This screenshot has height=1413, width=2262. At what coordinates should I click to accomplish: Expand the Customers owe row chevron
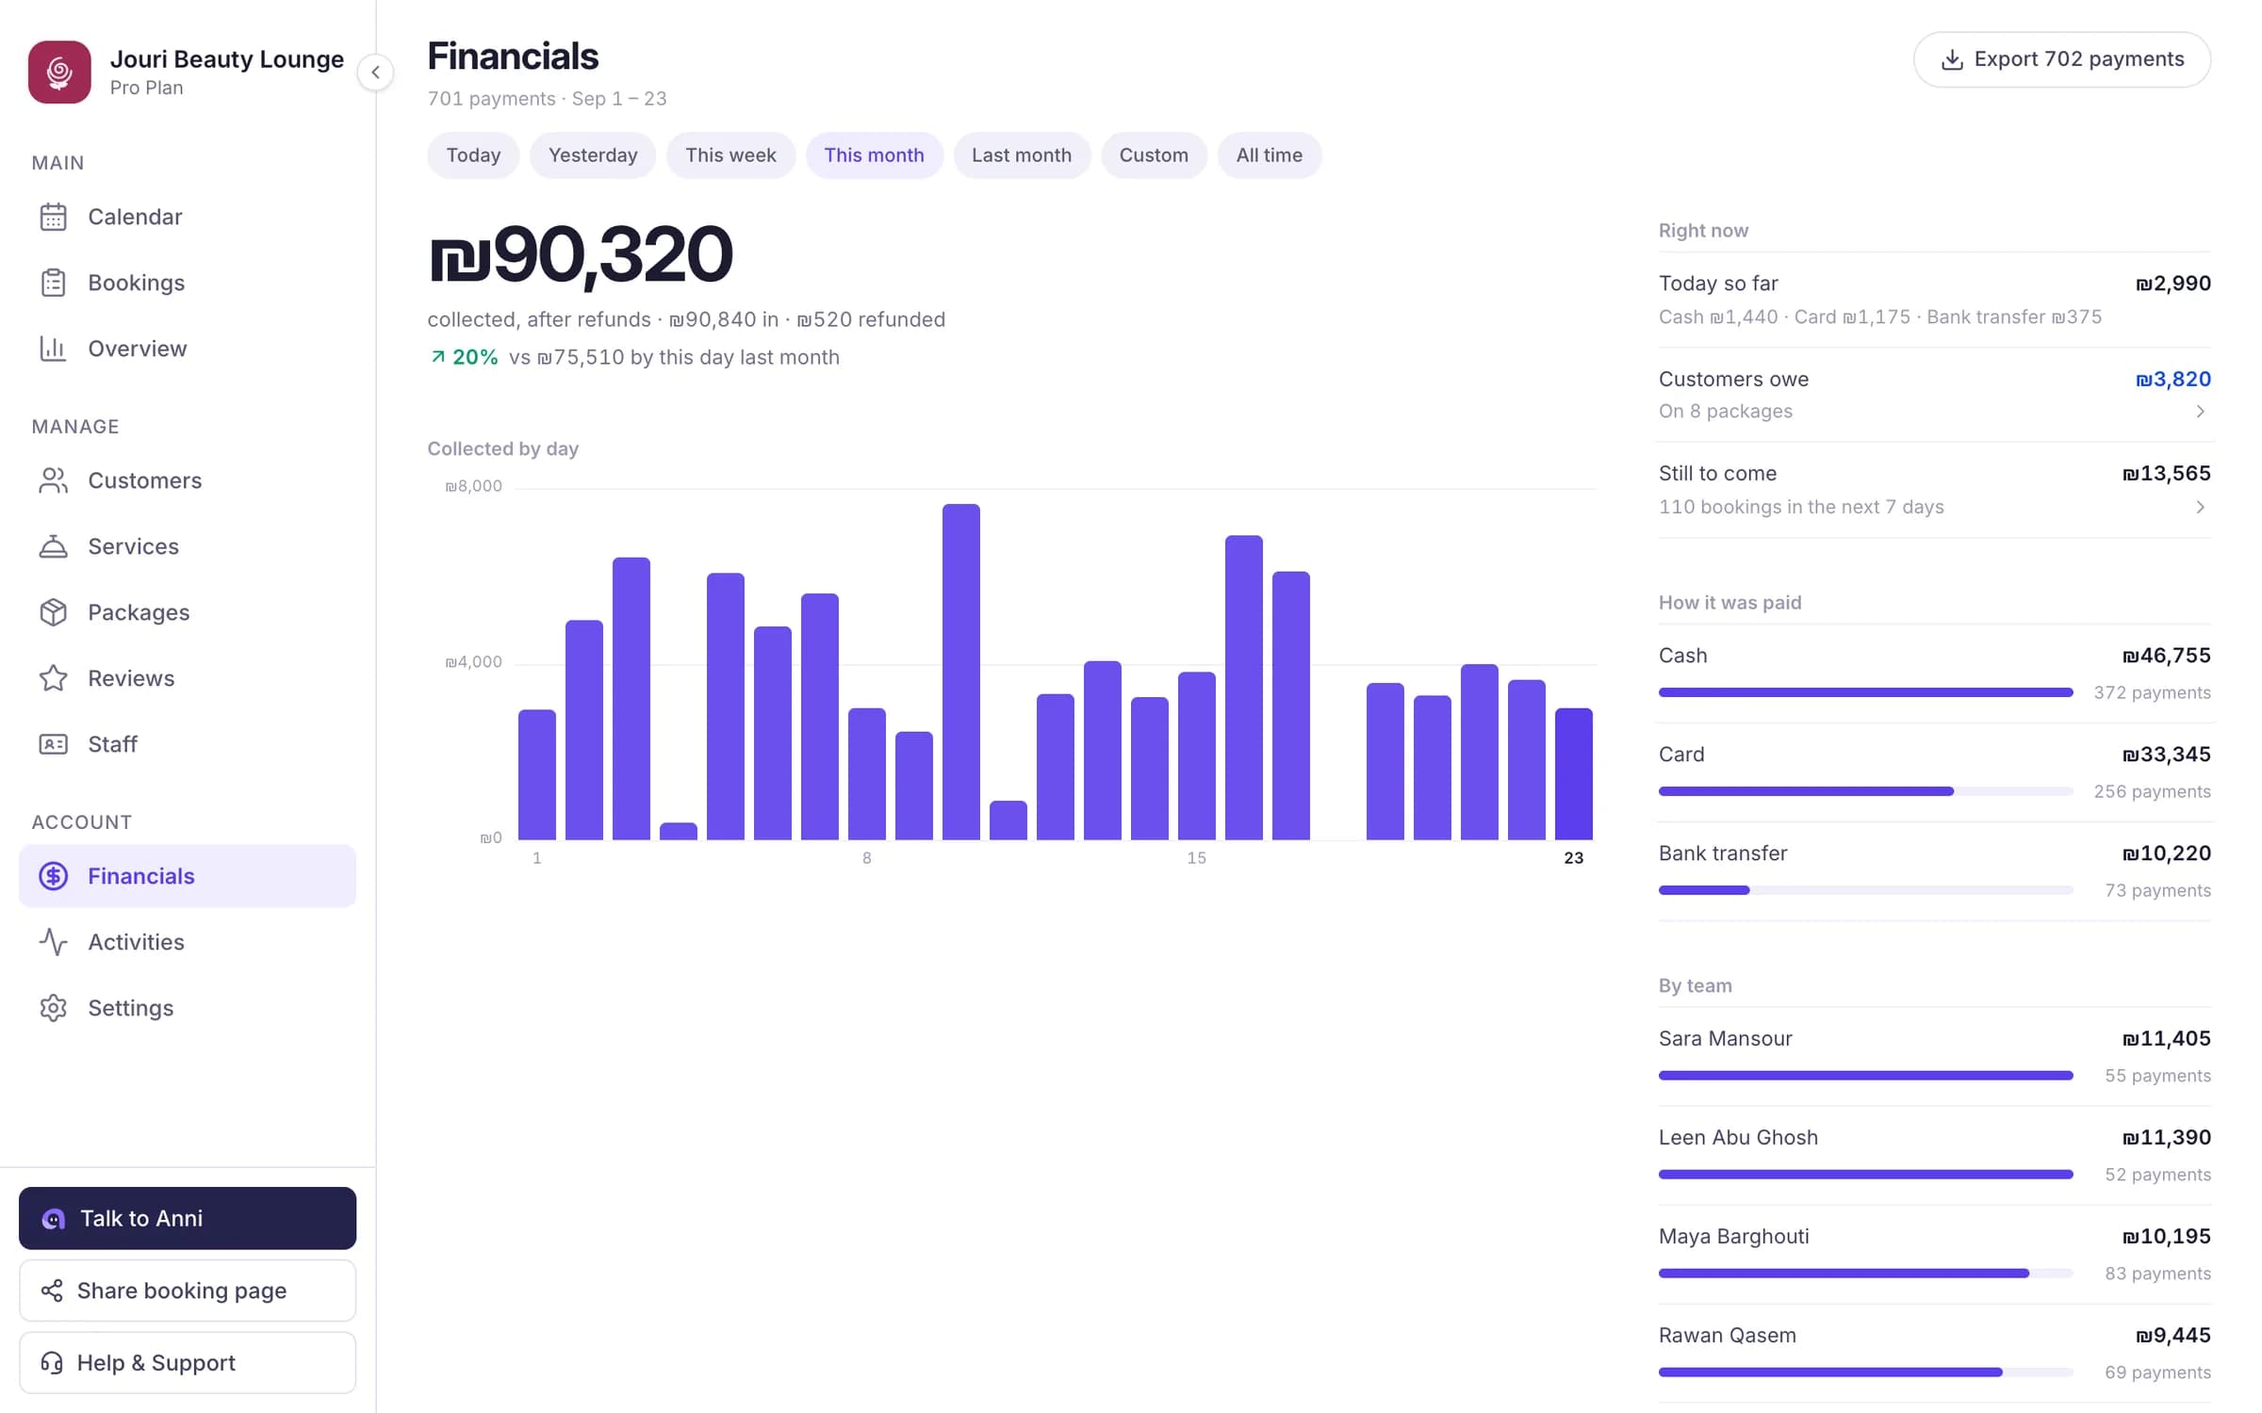click(2200, 412)
